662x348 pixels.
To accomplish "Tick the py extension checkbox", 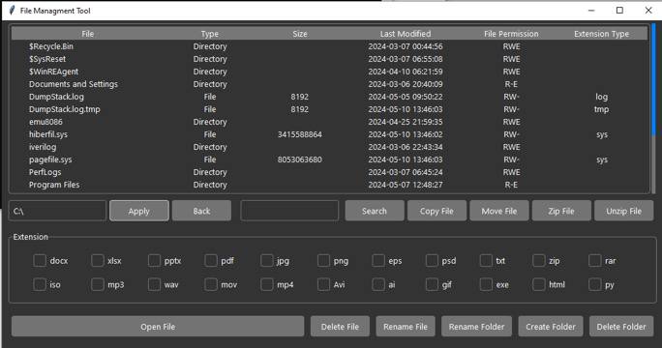I will [x=595, y=284].
